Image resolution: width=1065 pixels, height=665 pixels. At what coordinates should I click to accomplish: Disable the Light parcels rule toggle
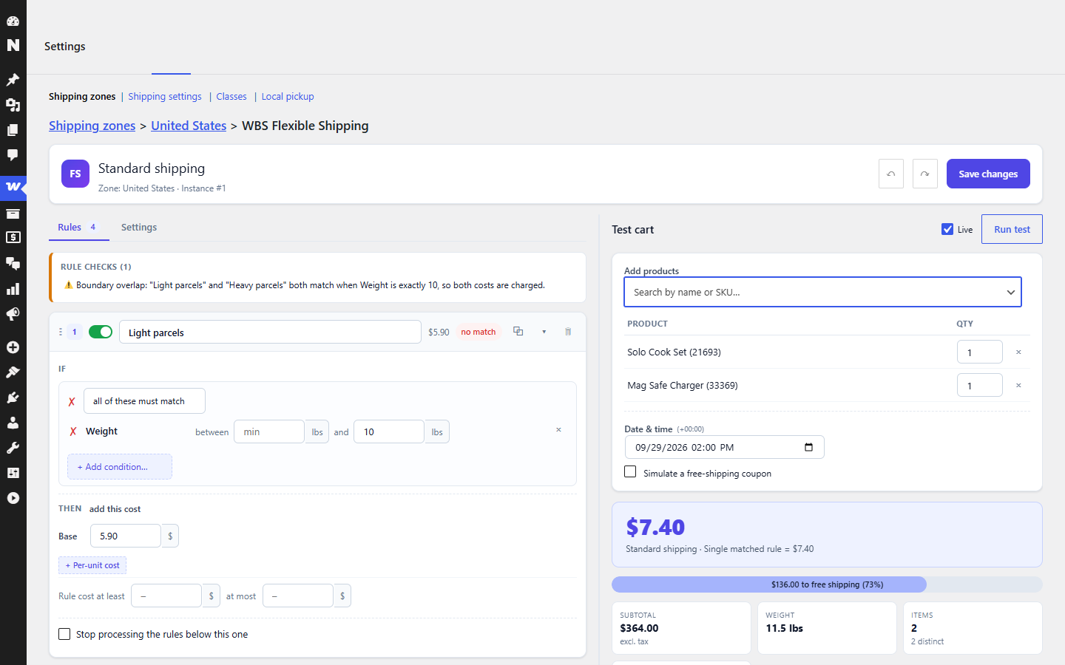(x=101, y=332)
